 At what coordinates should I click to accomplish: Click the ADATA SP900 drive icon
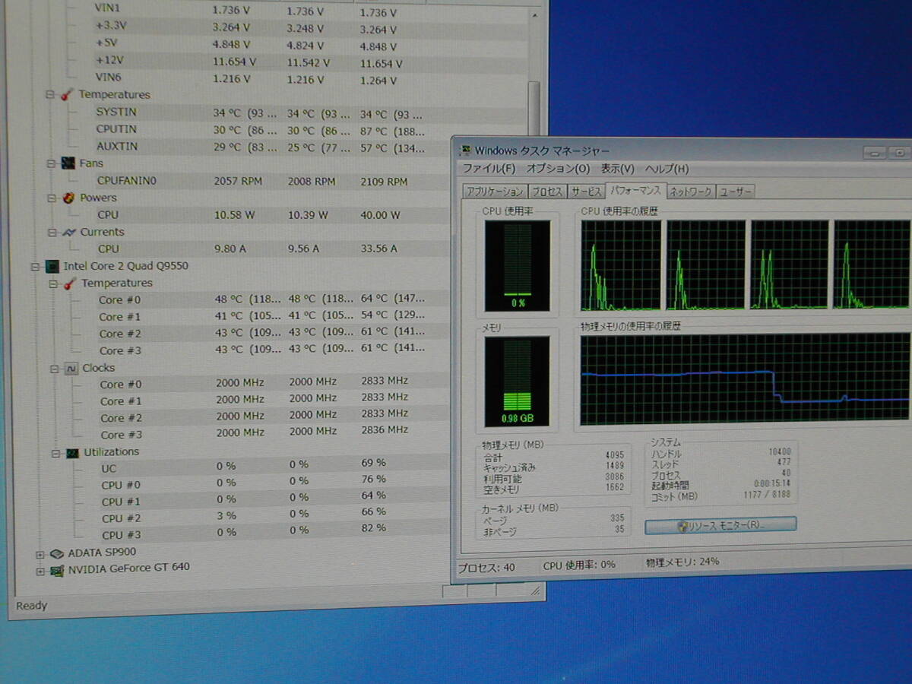coord(56,553)
